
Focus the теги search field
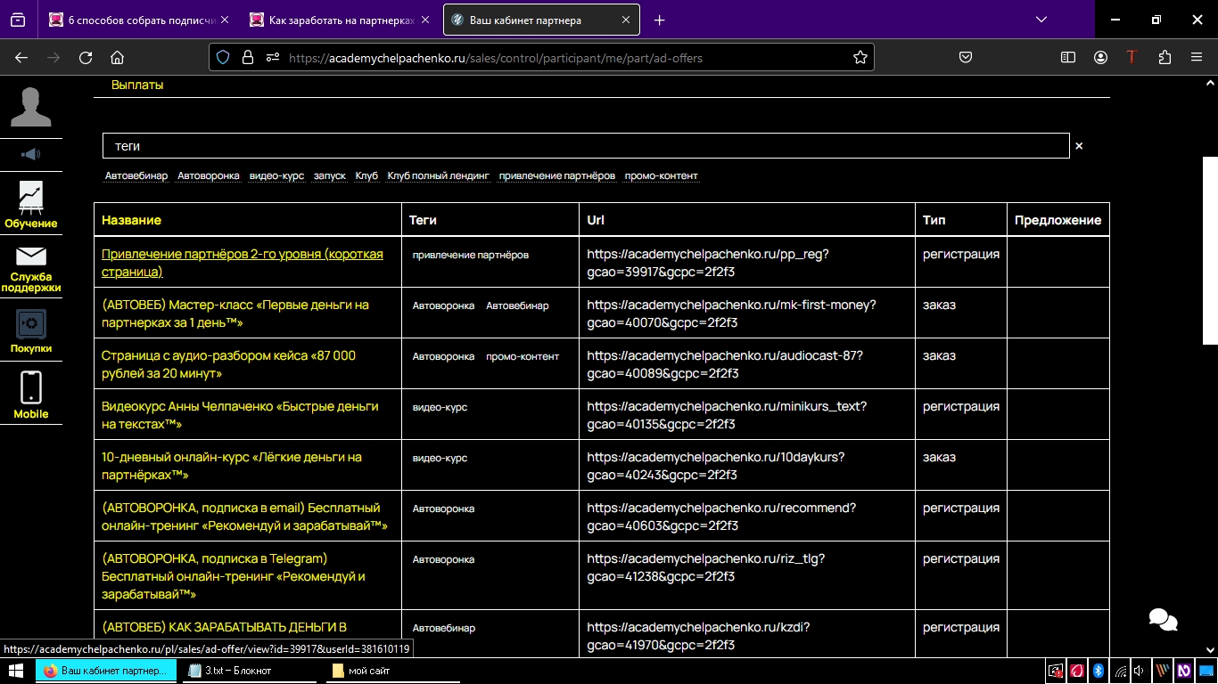(586, 146)
